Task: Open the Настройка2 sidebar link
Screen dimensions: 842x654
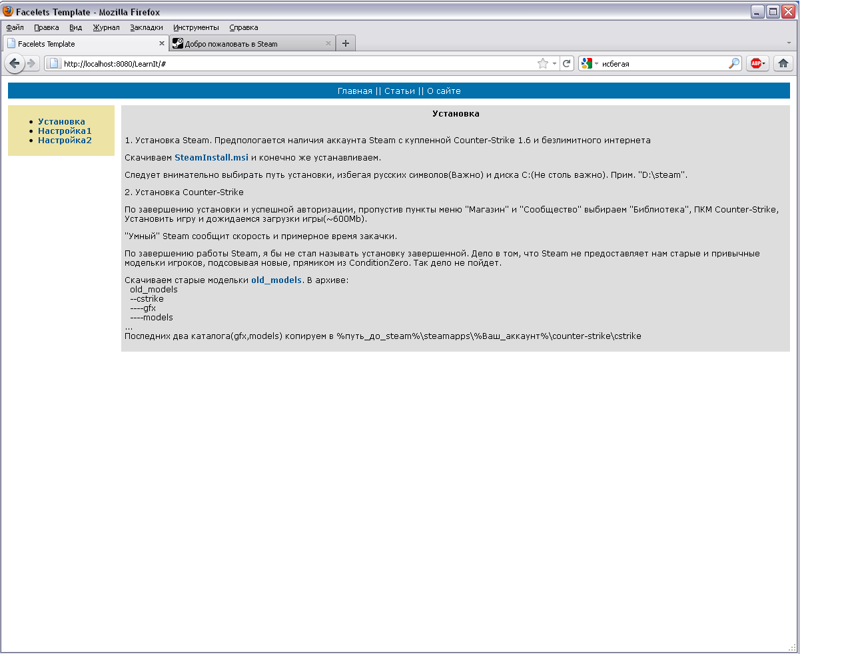Action: click(65, 141)
